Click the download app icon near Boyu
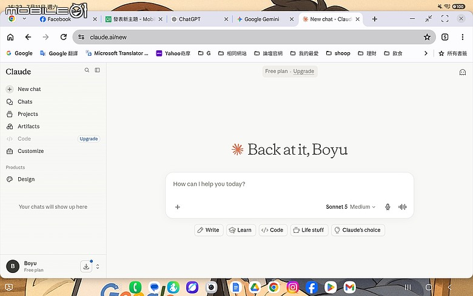The height and width of the screenshot is (296, 473). pos(86,266)
